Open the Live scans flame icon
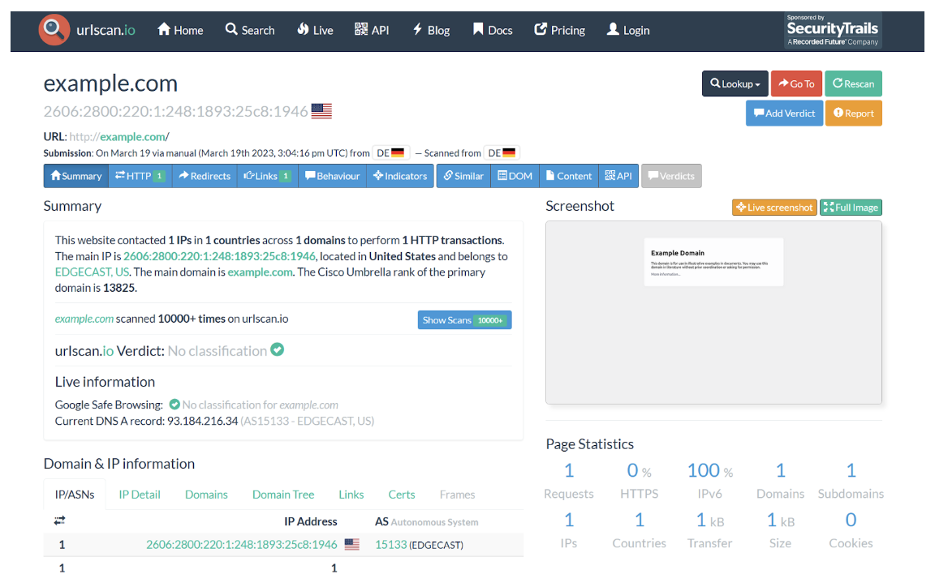Viewport: 935px width, 574px height. pyautogui.click(x=304, y=30)
